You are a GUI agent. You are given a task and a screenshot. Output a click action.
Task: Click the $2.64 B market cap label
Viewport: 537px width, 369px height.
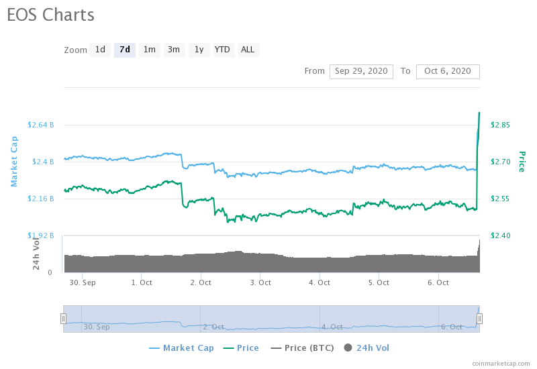click(41, 125)
